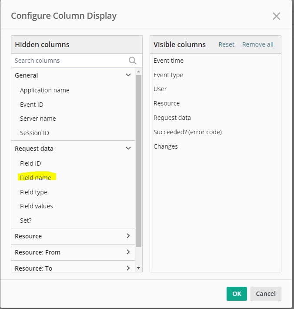Viewport: 294px width, 309px height.
Task: Expand the Resource section
Action: 128,236
